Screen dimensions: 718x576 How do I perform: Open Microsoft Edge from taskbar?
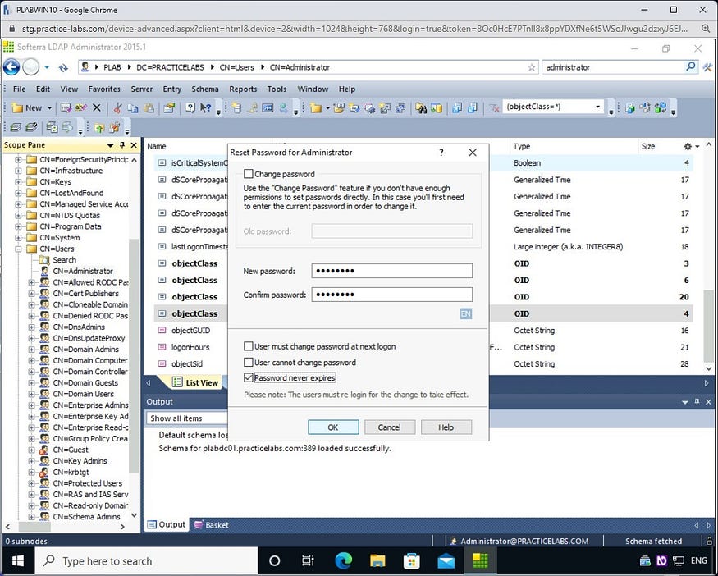(344, 560)
